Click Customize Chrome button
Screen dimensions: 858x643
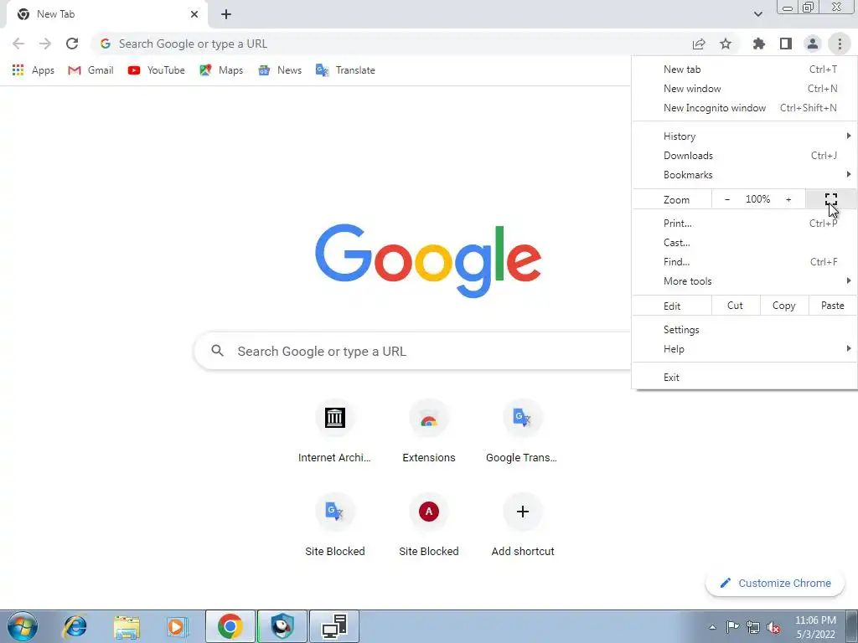(775, 583)
